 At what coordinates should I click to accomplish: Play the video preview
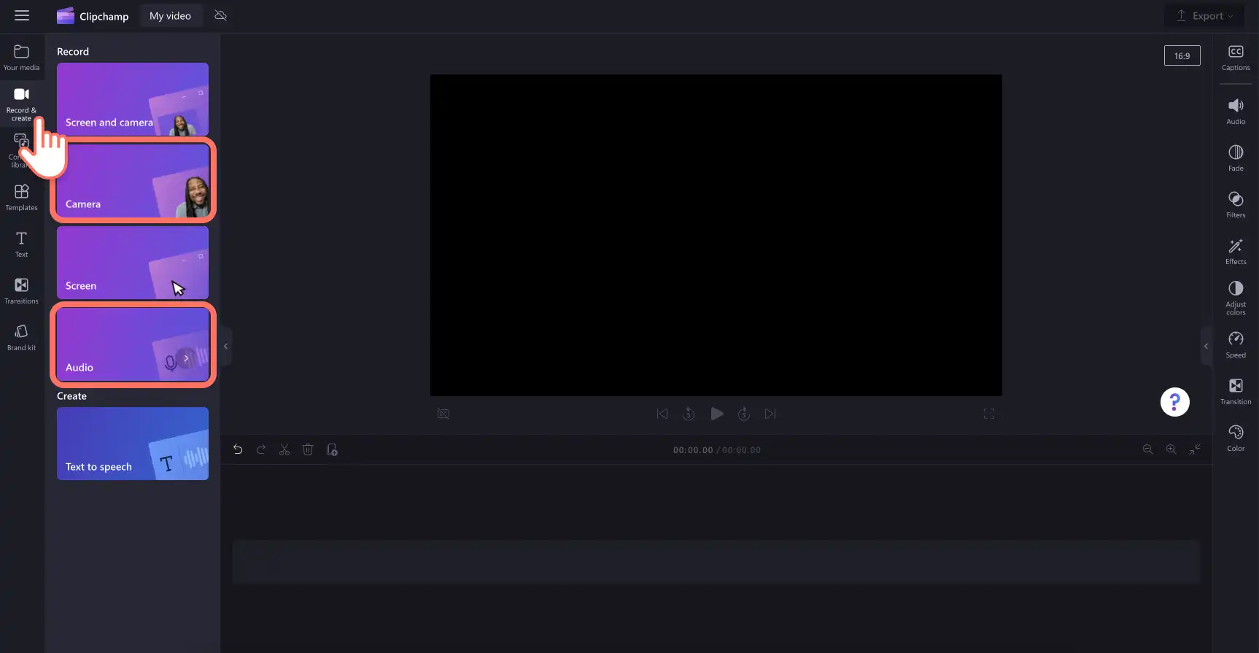click(717, 414)
